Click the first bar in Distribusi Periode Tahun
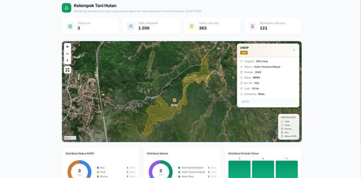Viewport: 361px width, 178px height. point(239,169)
